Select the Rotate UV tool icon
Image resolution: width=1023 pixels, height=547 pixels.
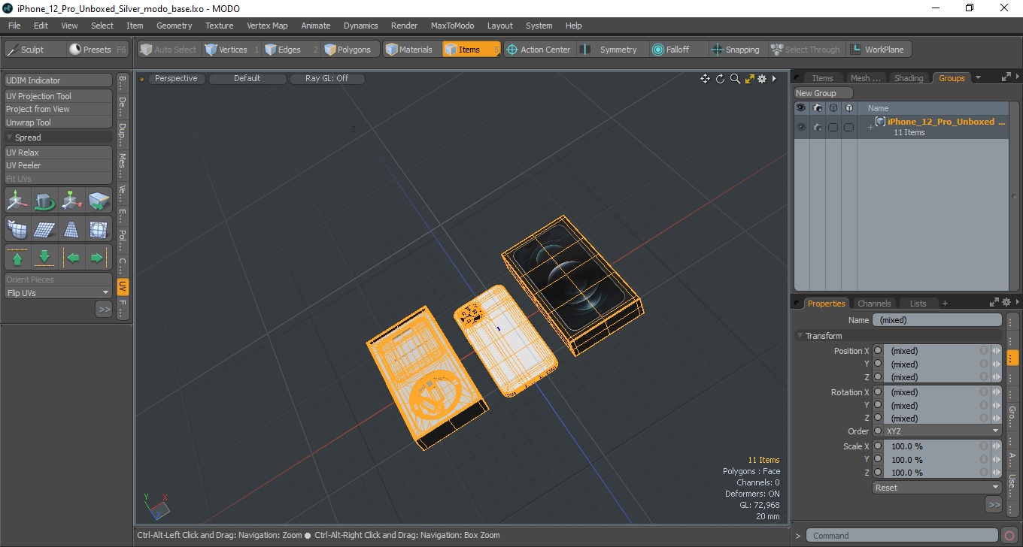(x=44, y=200)
